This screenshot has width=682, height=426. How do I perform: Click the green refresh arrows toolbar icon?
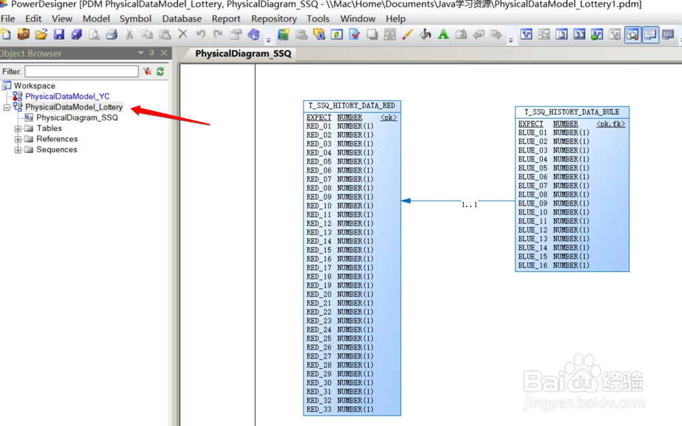(x=337, y=34)
